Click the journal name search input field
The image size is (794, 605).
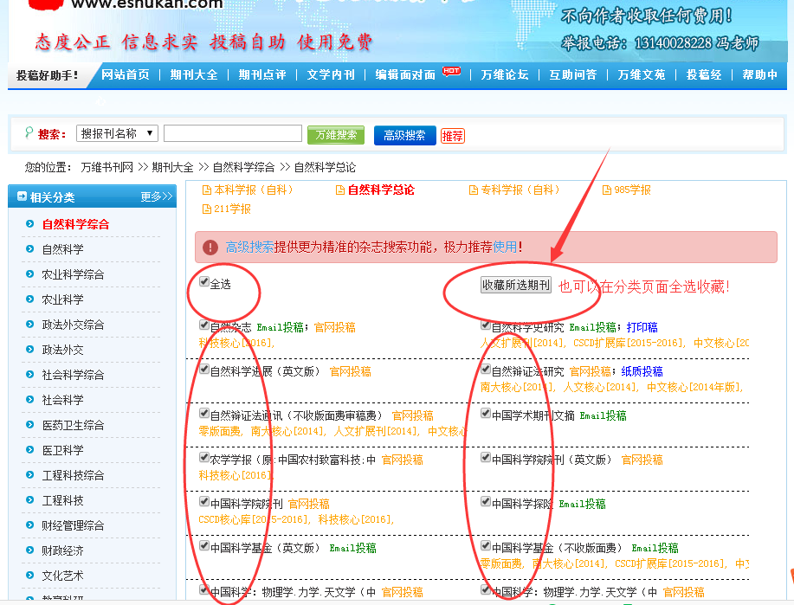(233, 133)
